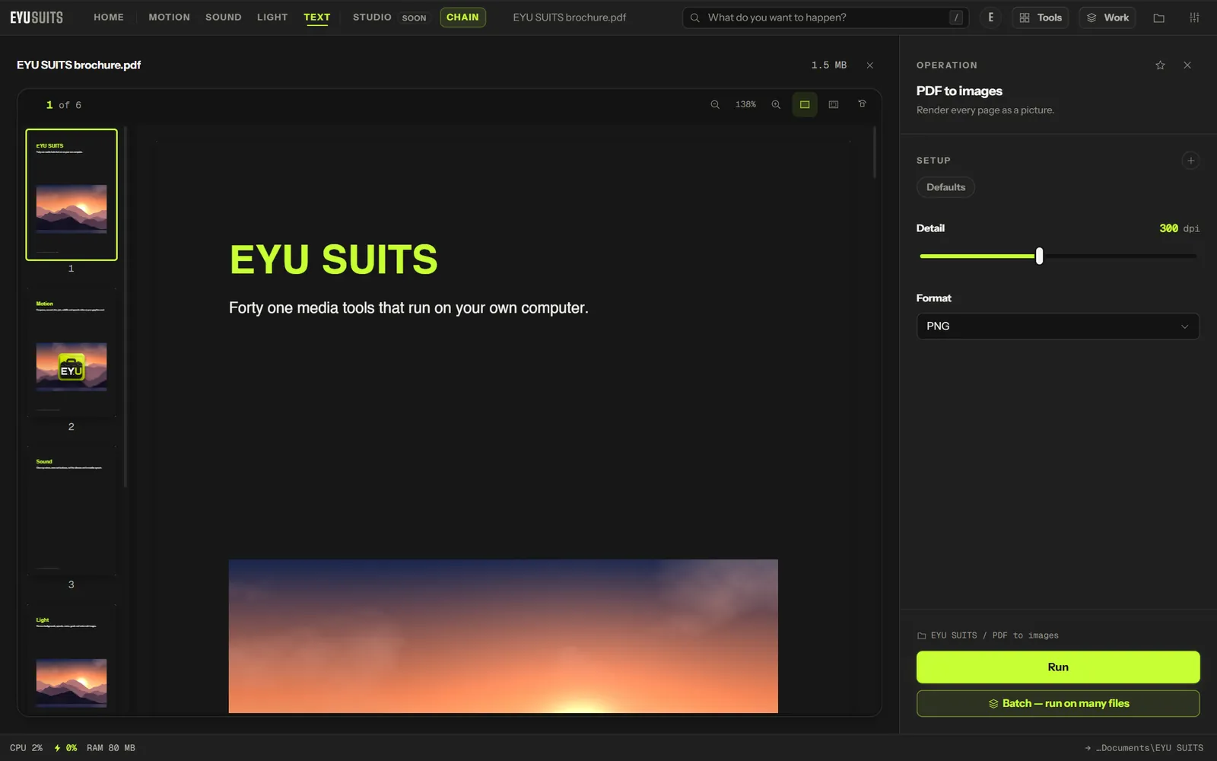
Task: Click the 138% zoom level value
Action: click(x=745, y=104)
